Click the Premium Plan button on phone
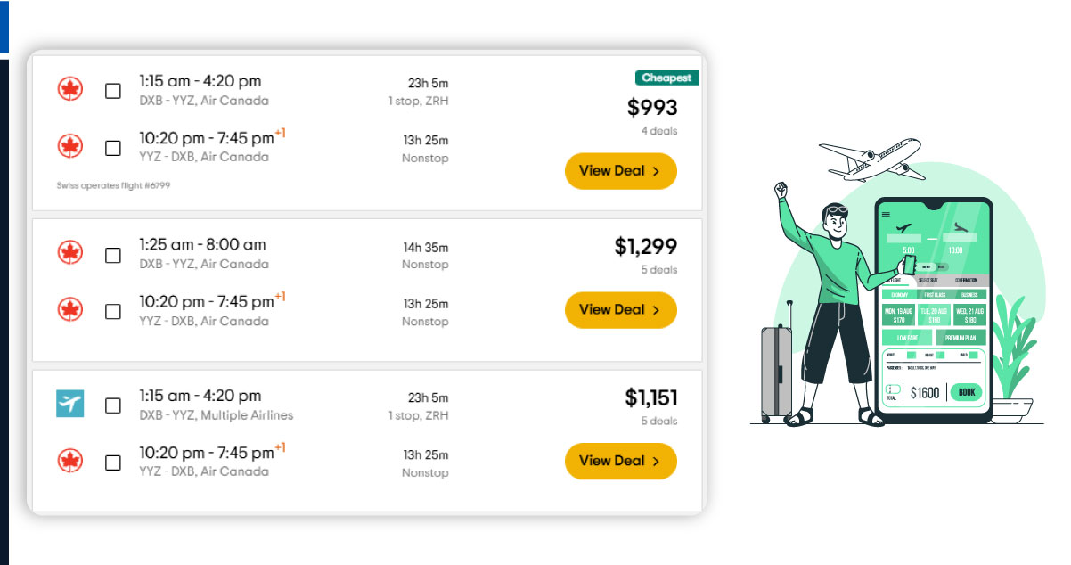 point(960,339)
